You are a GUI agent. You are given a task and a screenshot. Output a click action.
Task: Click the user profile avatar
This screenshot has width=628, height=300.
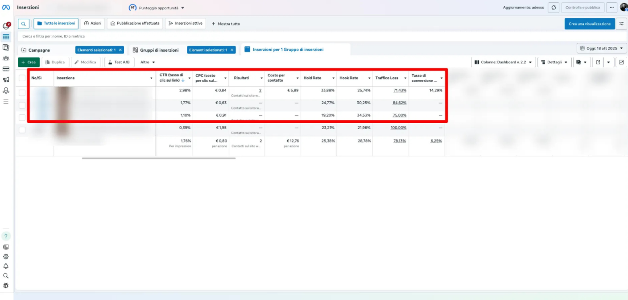[x=624, y=7]
